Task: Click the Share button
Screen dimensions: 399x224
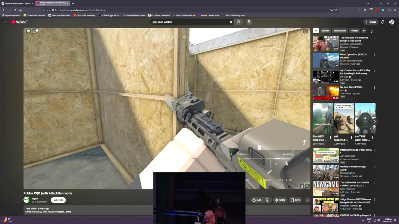Action: click(x=280, y=200)
